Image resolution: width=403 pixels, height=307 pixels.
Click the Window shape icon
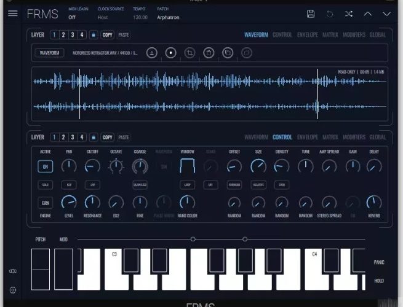188,166
